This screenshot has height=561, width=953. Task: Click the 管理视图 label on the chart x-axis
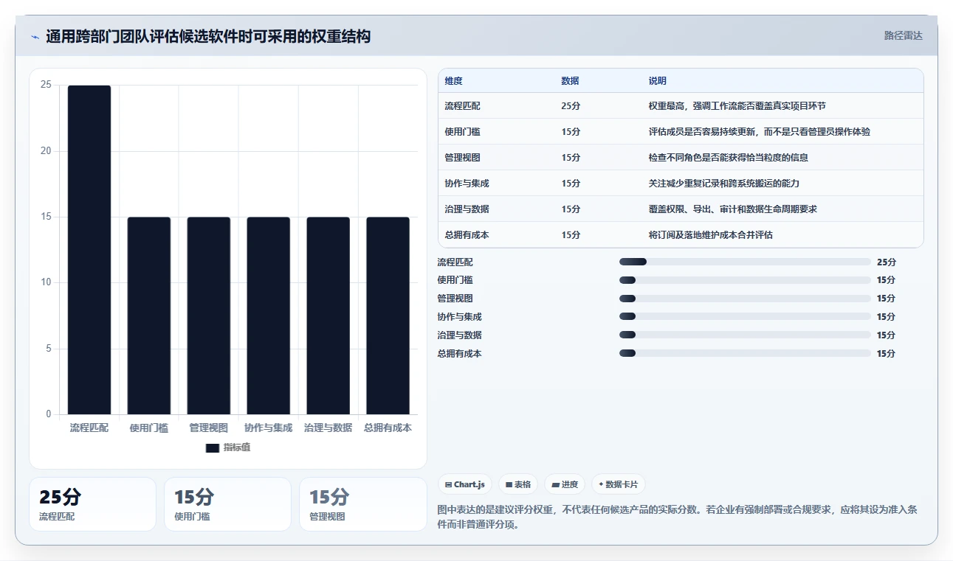(x=209, y=428)
